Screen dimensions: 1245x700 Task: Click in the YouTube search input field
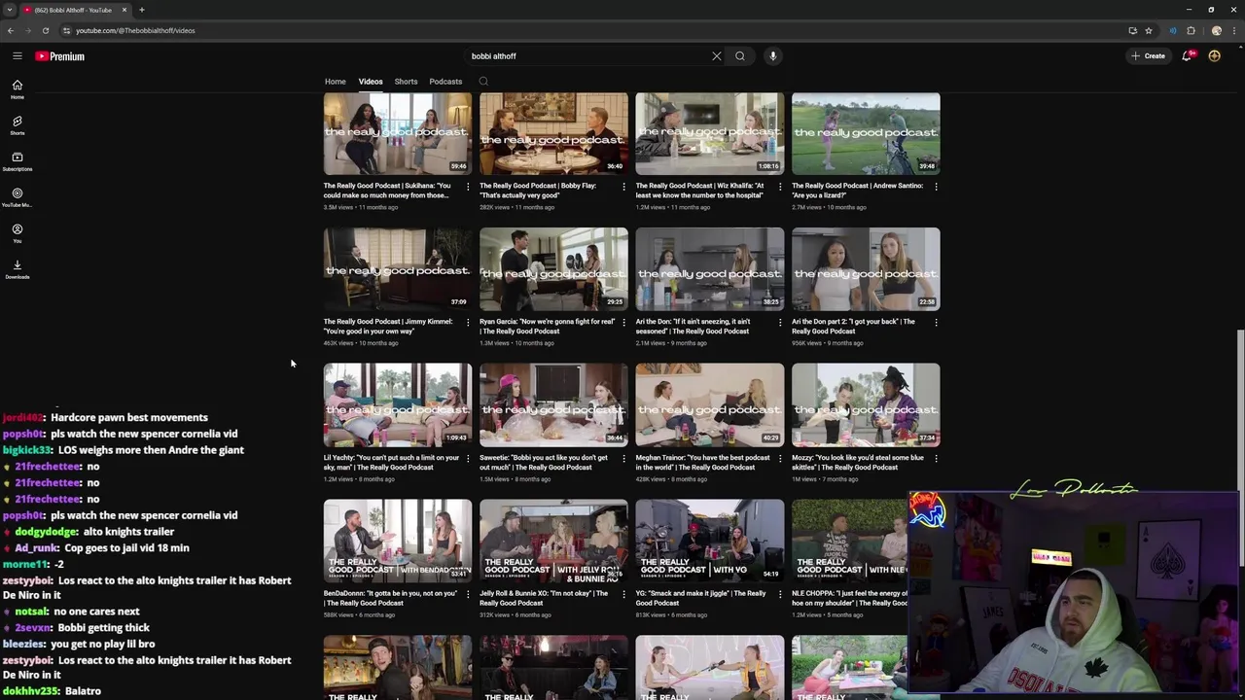pyautogui.click(x=588, y=56)
